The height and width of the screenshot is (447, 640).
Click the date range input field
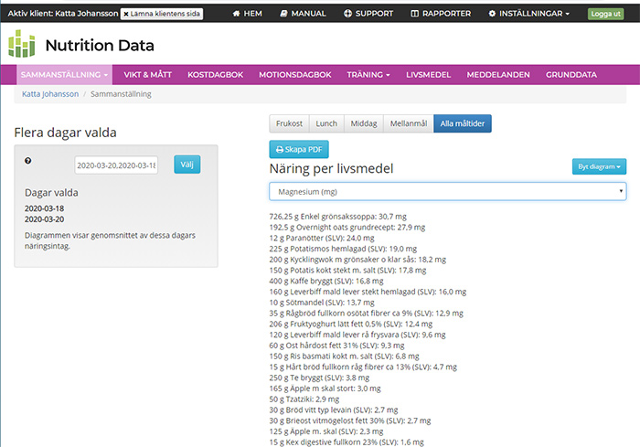click(x=116, y=165)
